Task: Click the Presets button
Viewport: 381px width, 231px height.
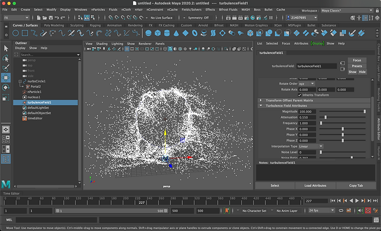Action: click(357, 66)
